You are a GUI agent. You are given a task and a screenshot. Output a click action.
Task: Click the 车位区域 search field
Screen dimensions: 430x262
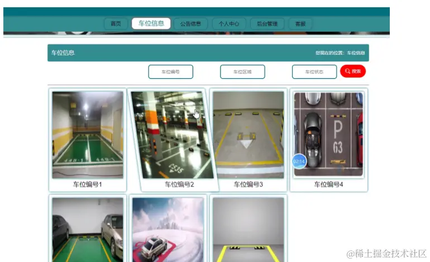[242, 72]
